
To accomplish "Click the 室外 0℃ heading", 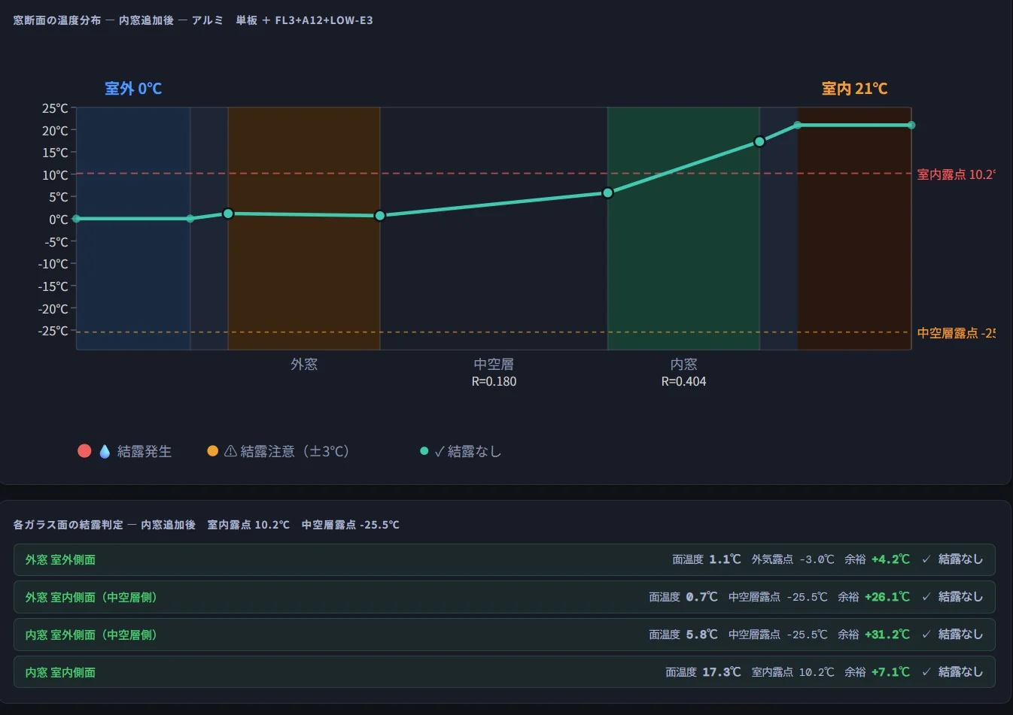I will pos(133,88).
